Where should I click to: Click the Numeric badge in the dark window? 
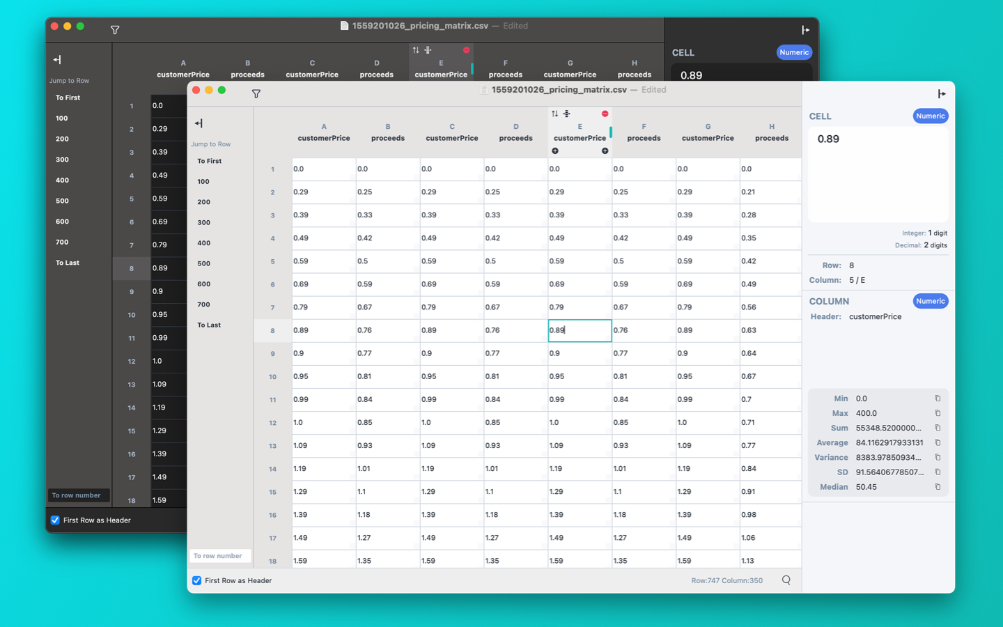(x=794, y=52)
